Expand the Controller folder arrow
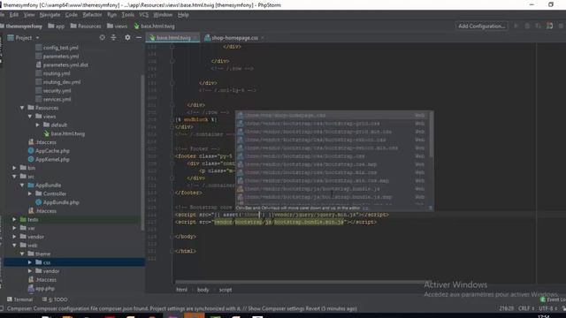The image size is (566, 318). pos(30,194)
